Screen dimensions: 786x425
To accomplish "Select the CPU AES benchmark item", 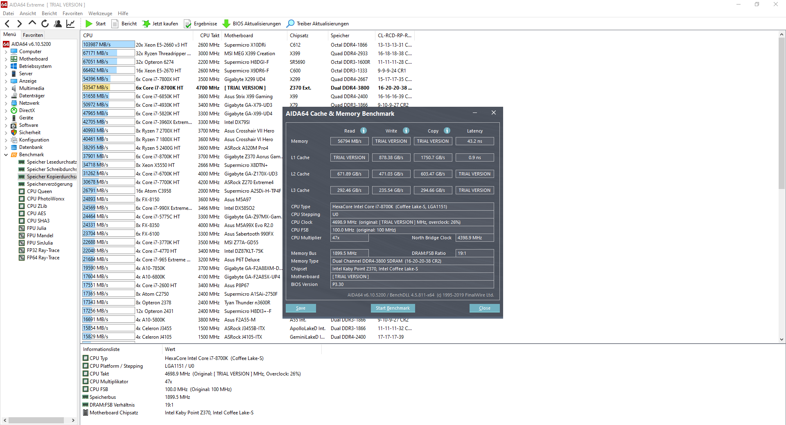I will (36, 214).
